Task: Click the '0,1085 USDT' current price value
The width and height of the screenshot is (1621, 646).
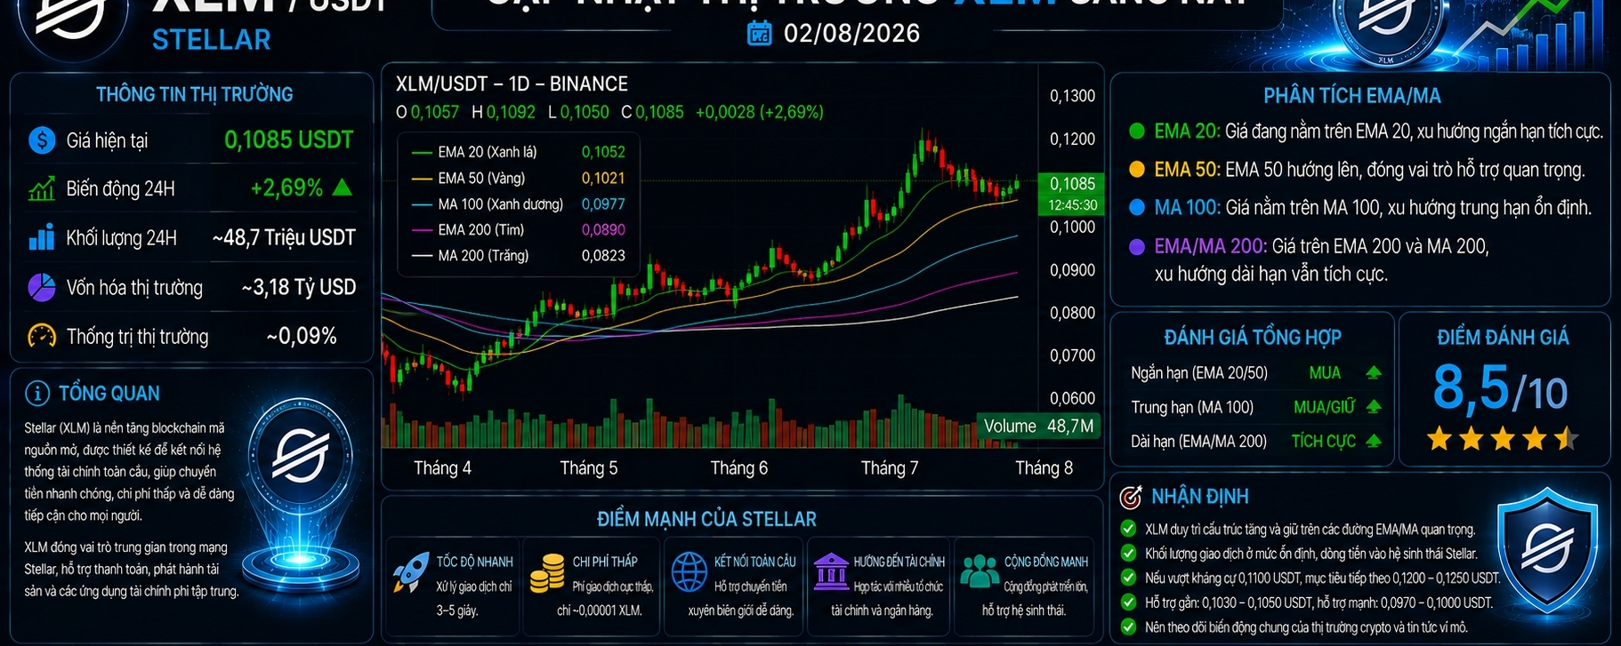Action: 289,140
